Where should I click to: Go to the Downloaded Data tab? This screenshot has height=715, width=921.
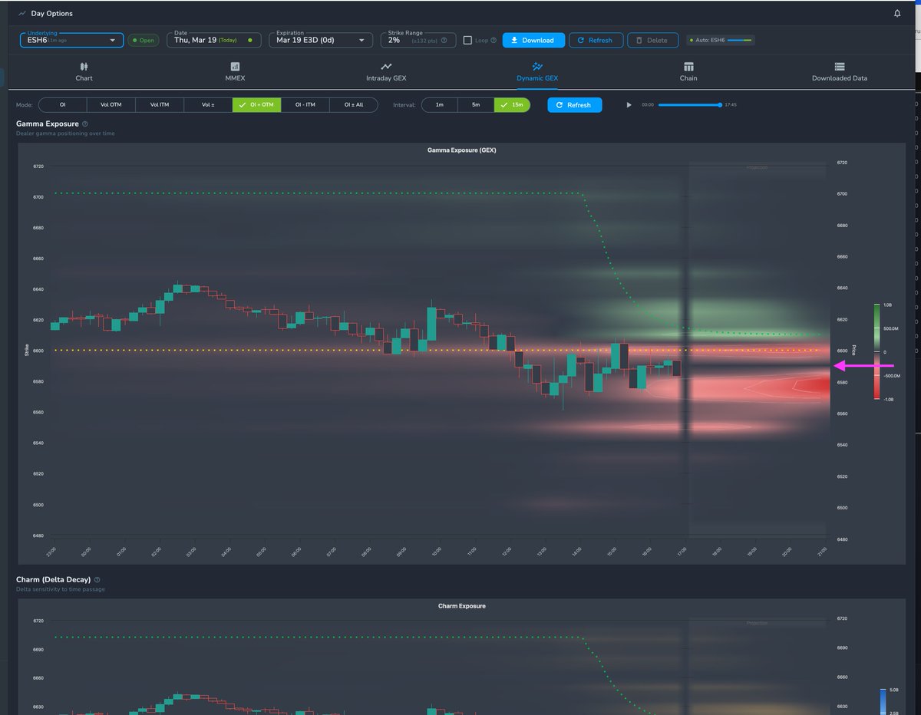[840, 72]
